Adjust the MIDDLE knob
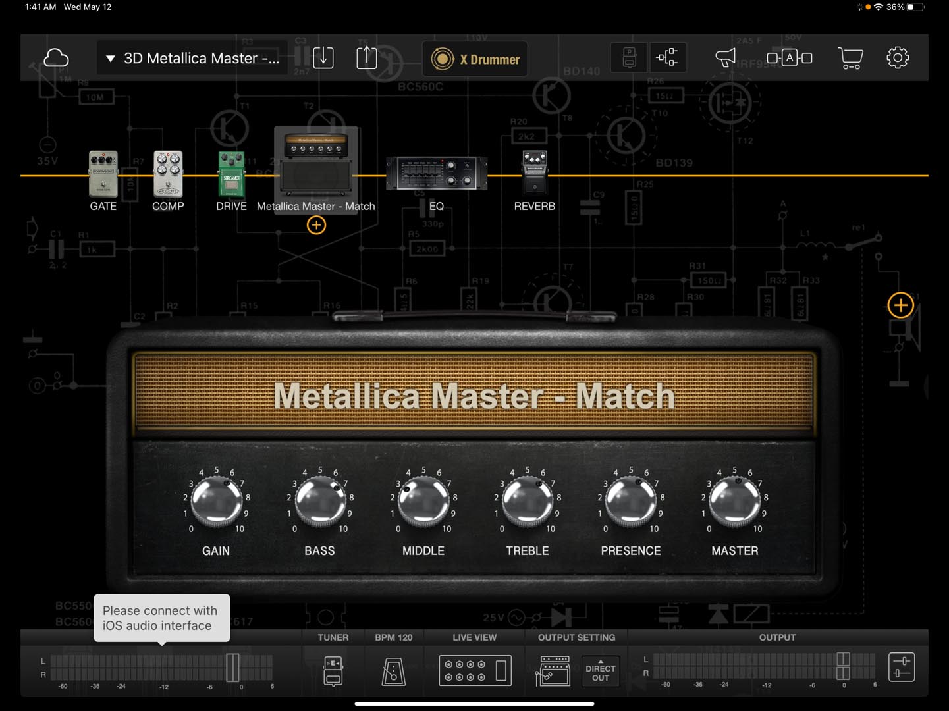This screenshot has width=949, height=711. (x=423, y=500)
